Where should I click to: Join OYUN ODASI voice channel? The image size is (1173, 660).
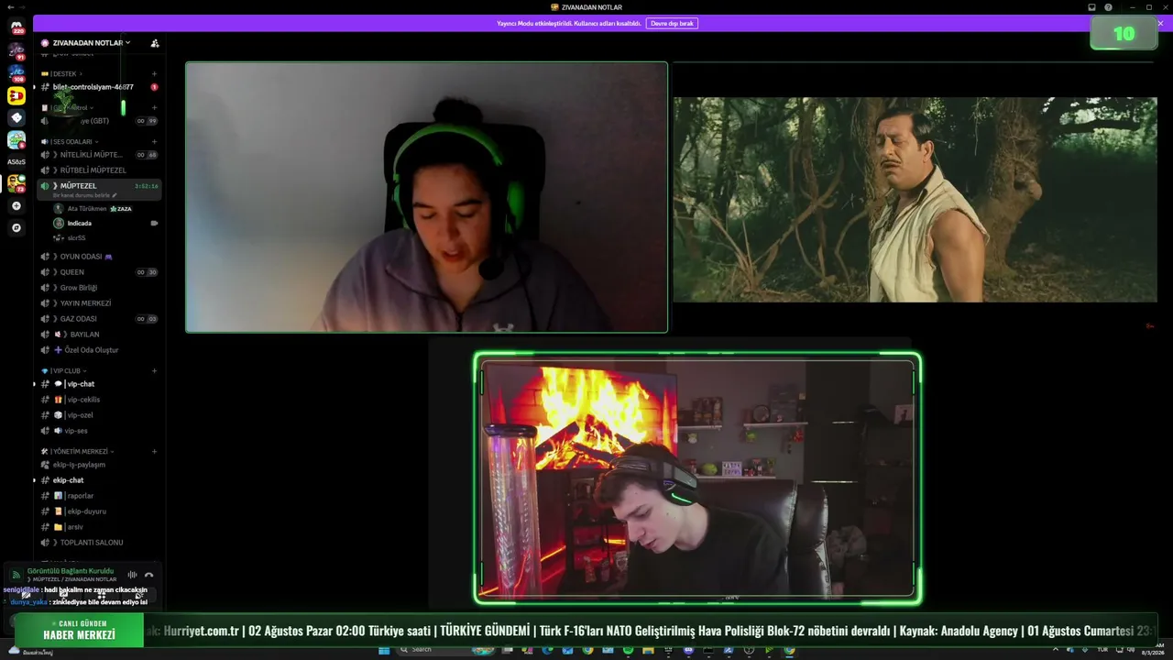(99, 257)
